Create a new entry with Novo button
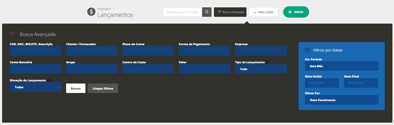Viewport: 394px width, 125px height. point(296,12)
